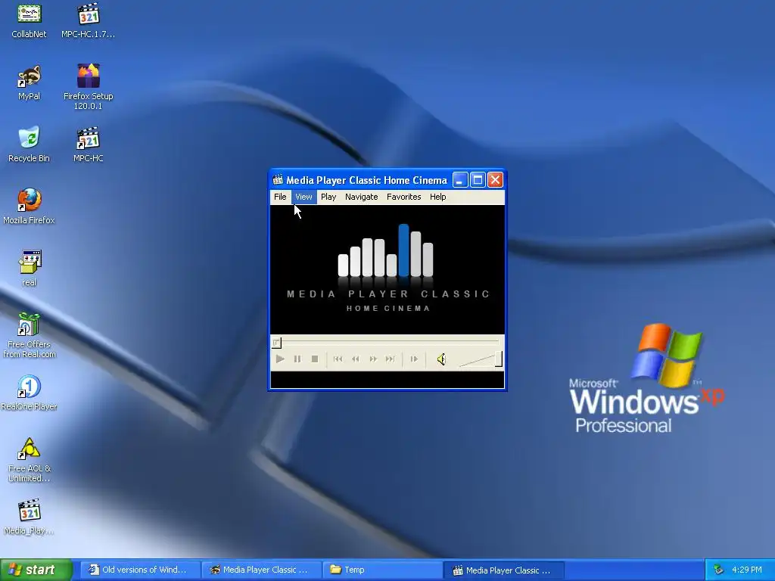The width and height of the screenshot is (775, 581).
Task: Click the Pause button in player controls
Action: tap(297, 359)
